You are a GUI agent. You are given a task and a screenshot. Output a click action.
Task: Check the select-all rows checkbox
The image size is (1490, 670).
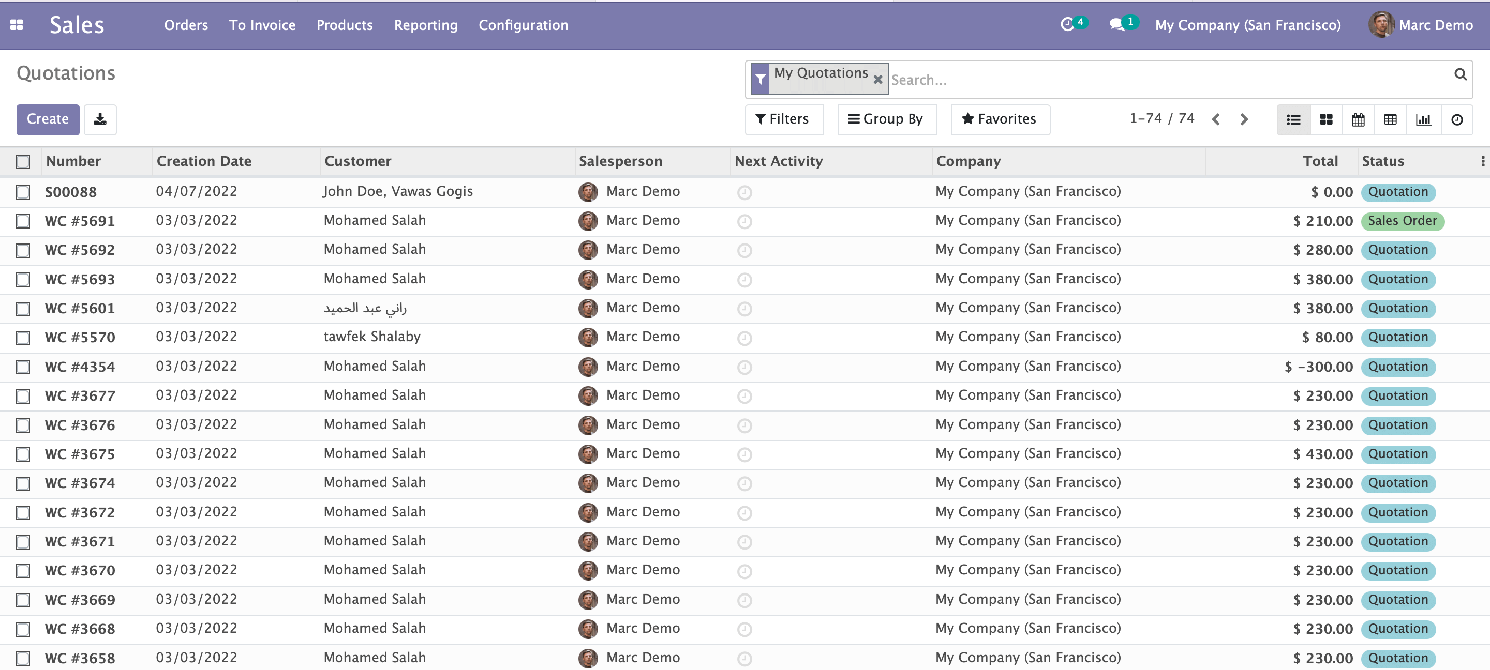point(23,161)
